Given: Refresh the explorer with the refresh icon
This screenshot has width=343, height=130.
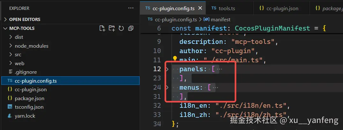Looking at the screenshot, I should coord(121,28).
